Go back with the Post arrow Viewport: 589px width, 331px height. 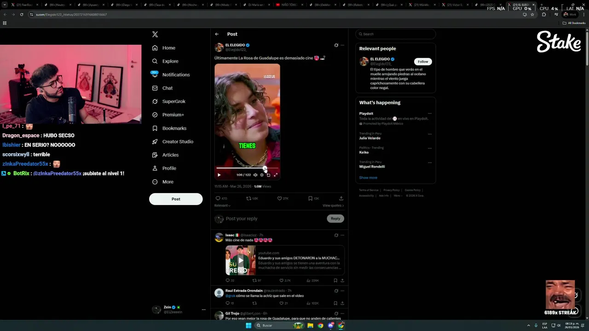[217, 34]
